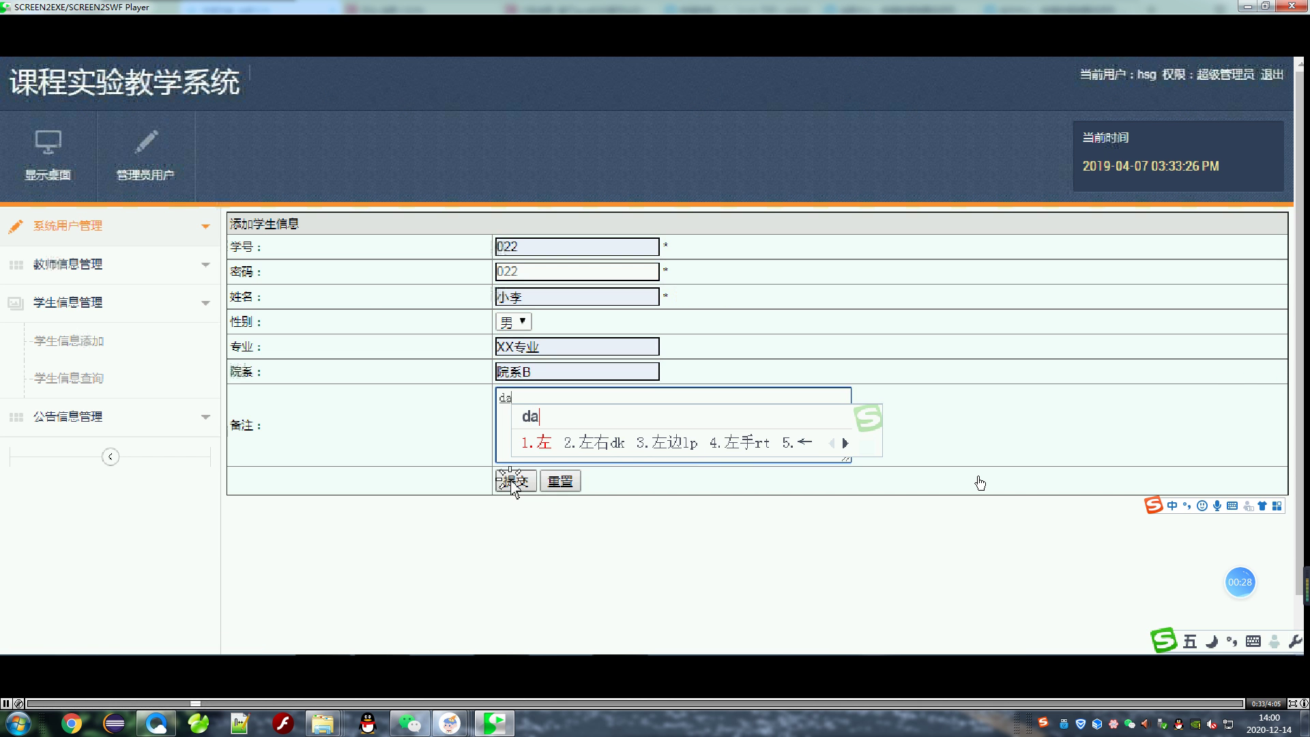Image resolution: width=1310 pixels, height=737 pixels.
Task: Open Flash player taskbar icon
Action: click(282, 723)
